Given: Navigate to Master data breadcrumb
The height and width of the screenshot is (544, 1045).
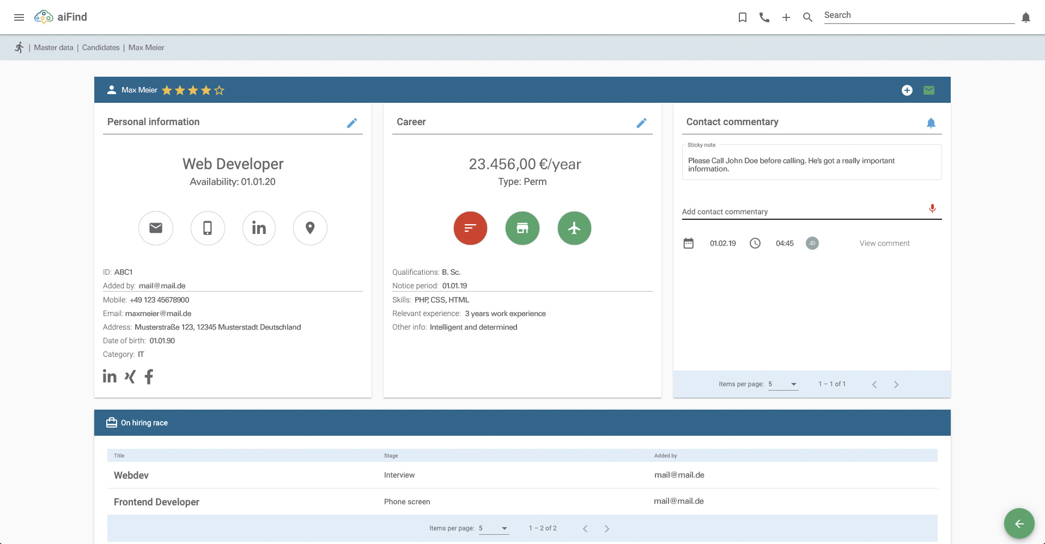Looking at the screenshot, I should [53, 47].
